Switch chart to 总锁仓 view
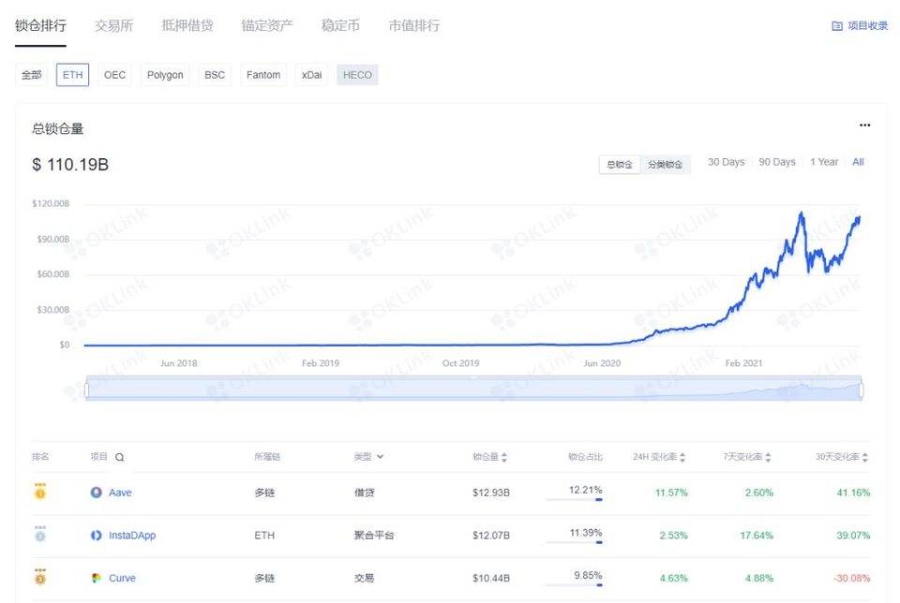 pyautogui.click(x=620, y=165)
